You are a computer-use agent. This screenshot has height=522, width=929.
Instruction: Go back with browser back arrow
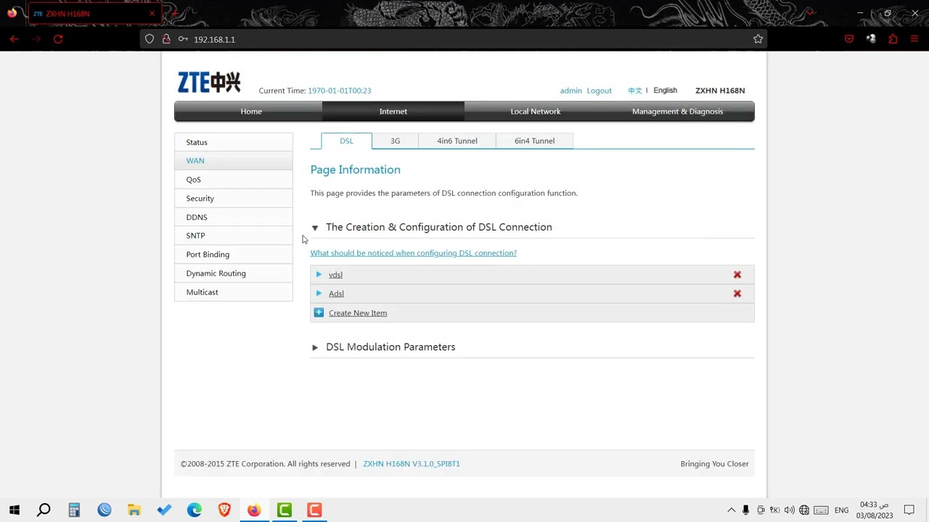(14, 39)
